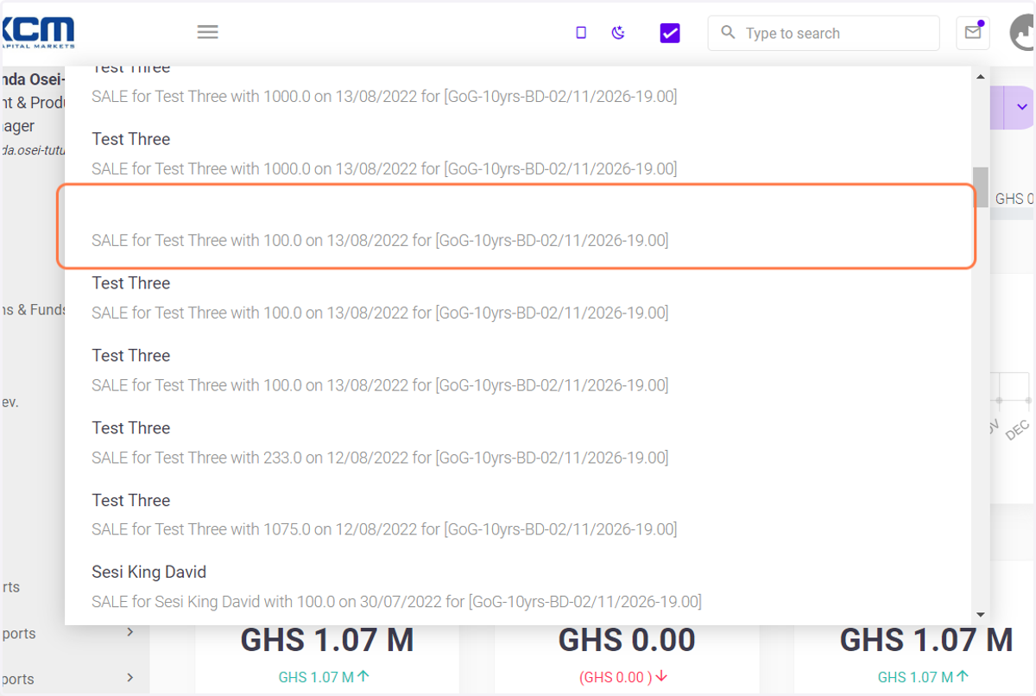Click the results list scrollbar up arrow
Screen dimensions: 1036x696
tap(980, 77)
